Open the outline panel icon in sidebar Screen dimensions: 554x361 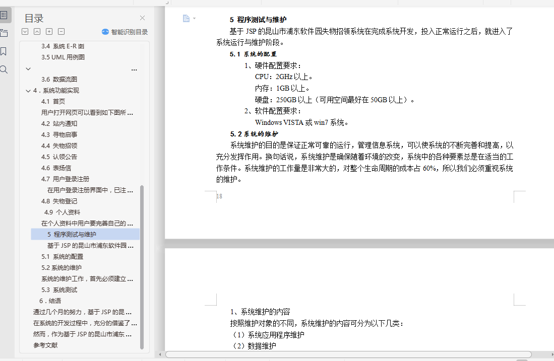tap(4, 15)
